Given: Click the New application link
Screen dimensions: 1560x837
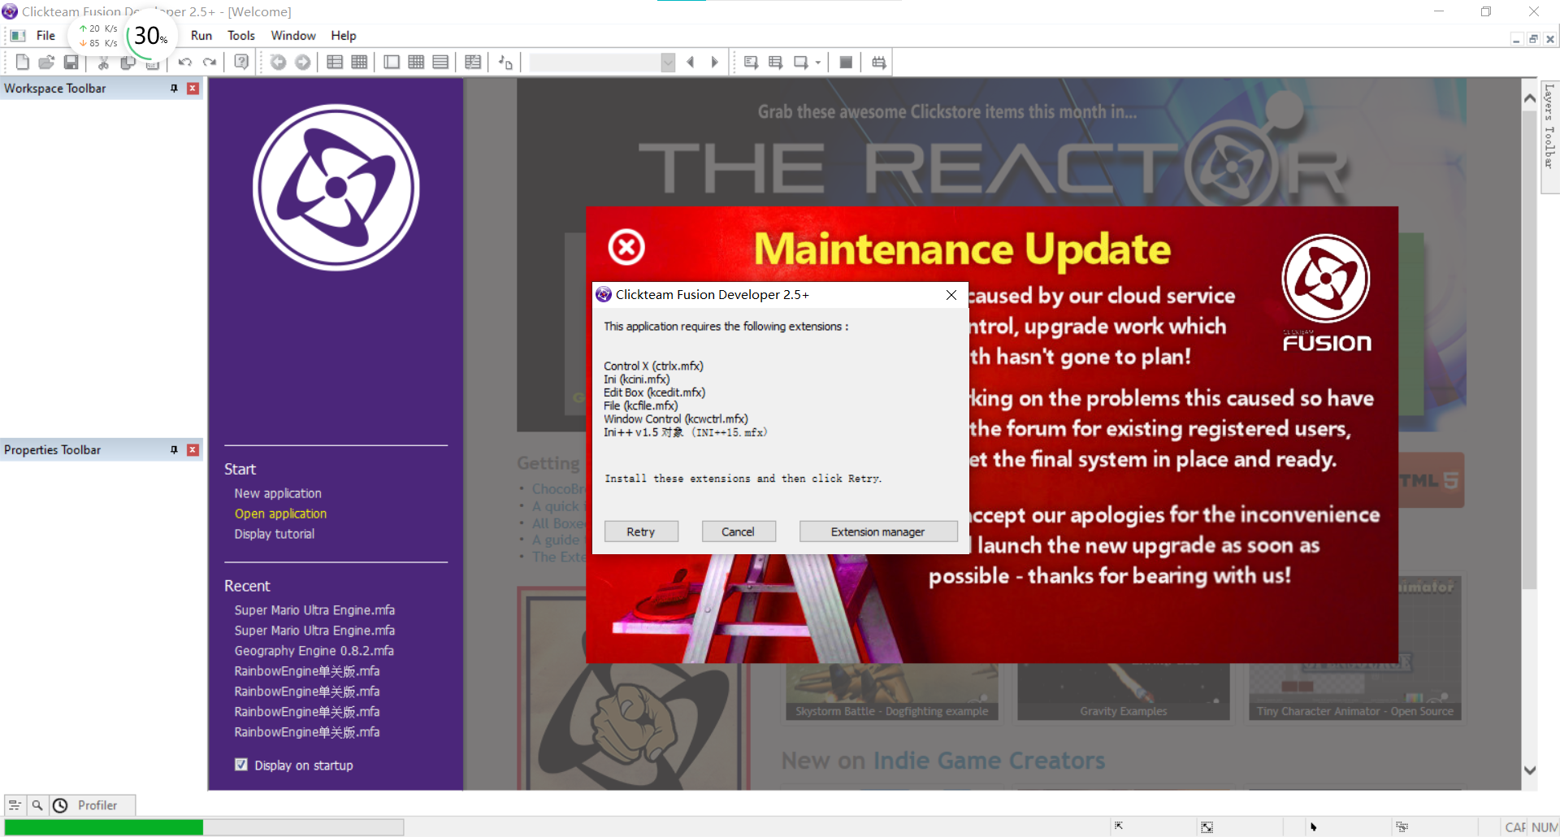Looking at the screenshot, I should [x=278, y=493].
